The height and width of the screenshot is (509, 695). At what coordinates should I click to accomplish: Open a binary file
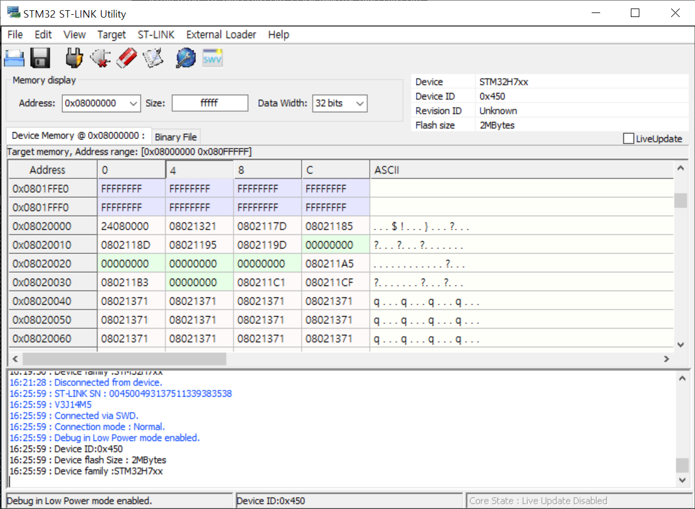coord(14,57)
